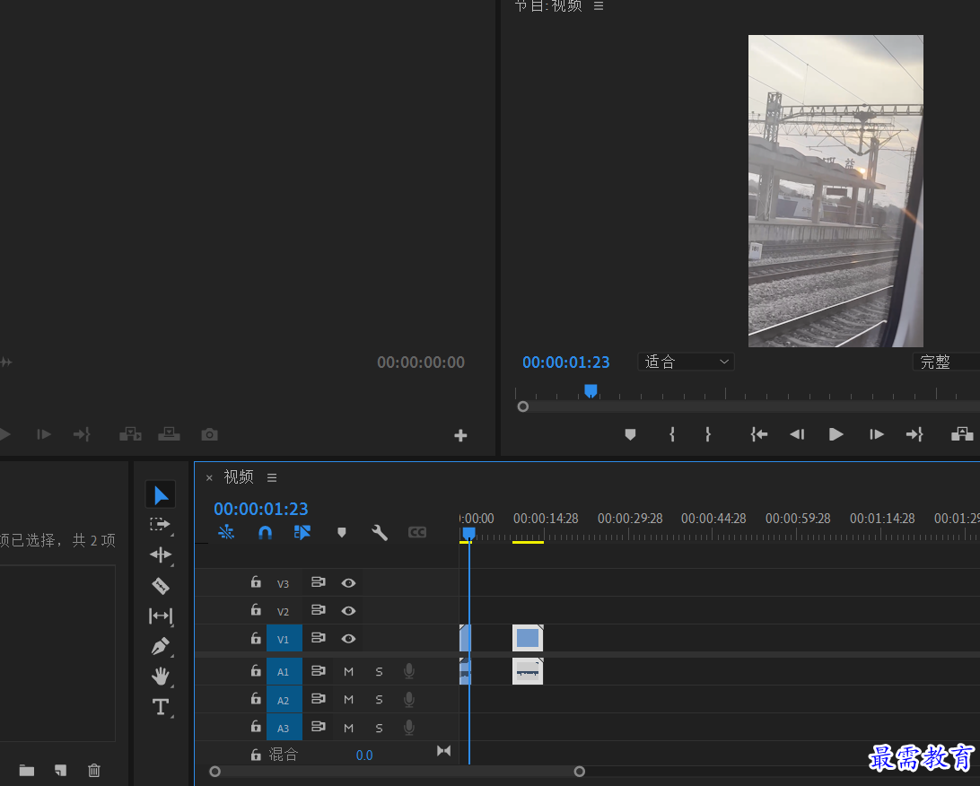980x786 pixels.
Task: Mute the A1 audio track
Action: pos(349,672)
